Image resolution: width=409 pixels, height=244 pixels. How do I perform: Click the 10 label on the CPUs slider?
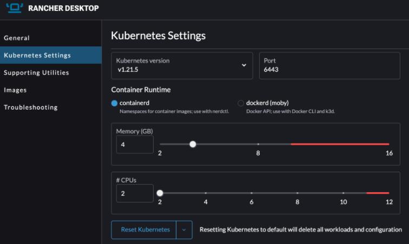point(343,202)
